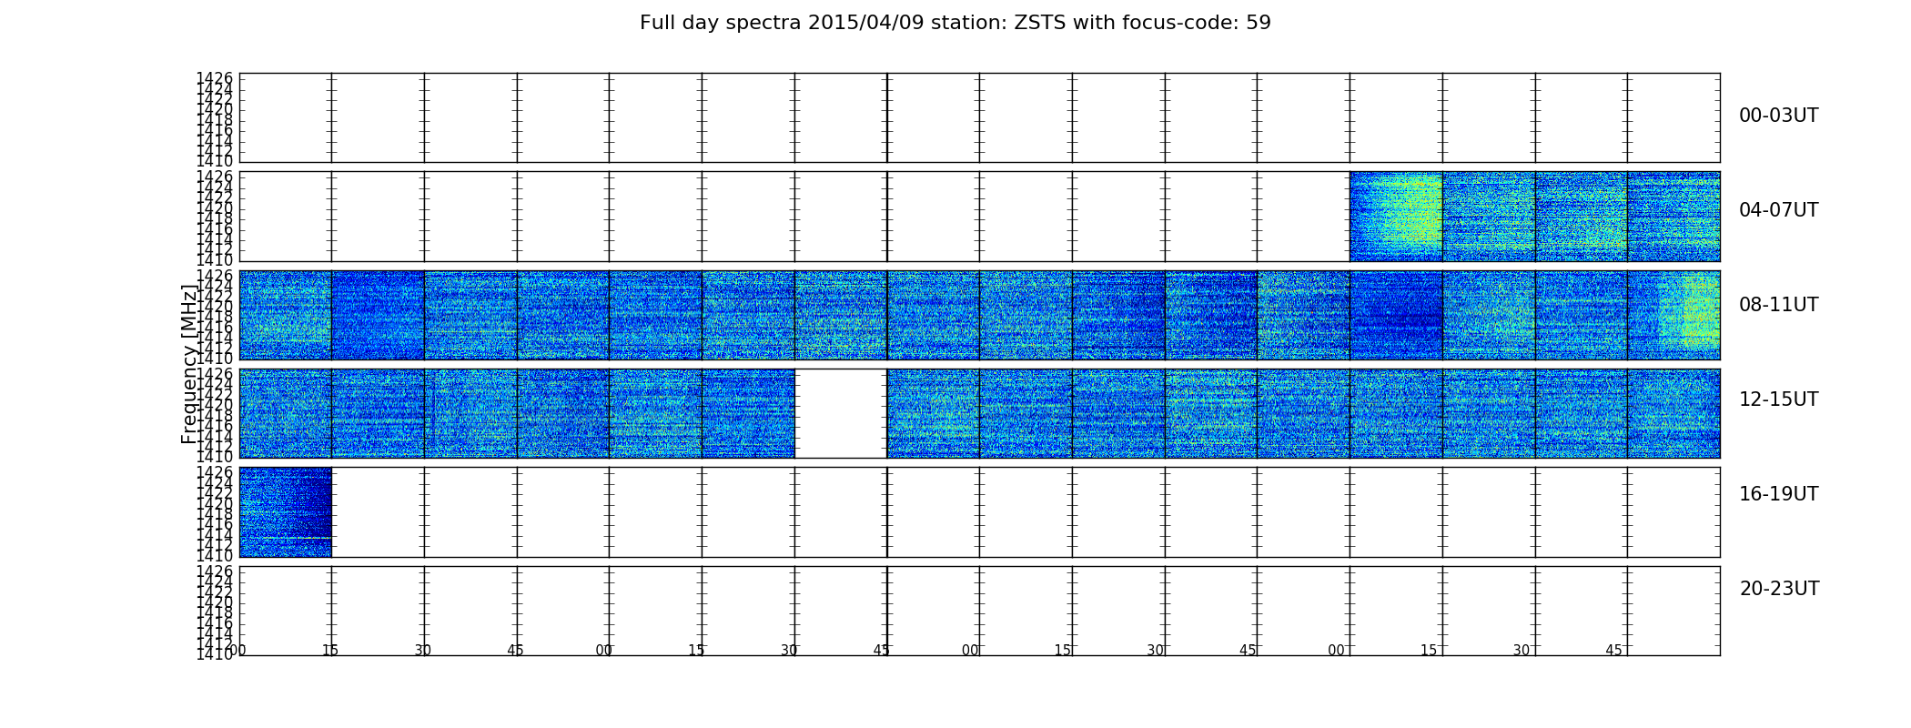This screenshot has height=728, width=1911.
Task: Open the last bright green tile in 08-11UT row
Action: [1673, 315]
